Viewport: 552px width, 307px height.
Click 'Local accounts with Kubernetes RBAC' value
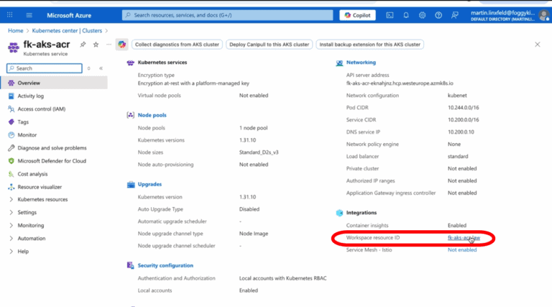pyautogui.click(x=282, y=278)
